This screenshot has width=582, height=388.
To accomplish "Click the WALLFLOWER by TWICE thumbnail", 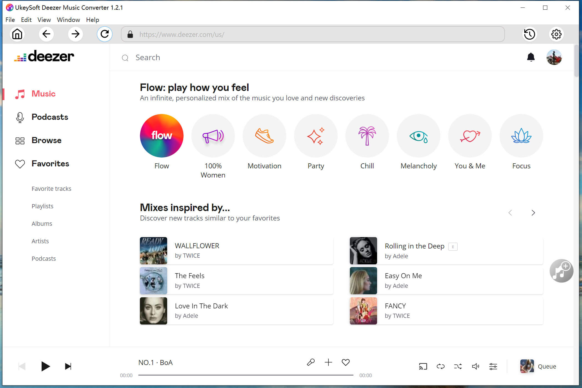I will coord(153,250).
